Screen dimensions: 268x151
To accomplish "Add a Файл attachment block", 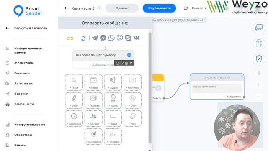I will tap(74, 100).
